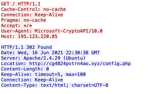This screenshot has width=152, height=94.
Task: Click the Keep-Alive: timeout=5, max=100 line
Action: (43, 74)
